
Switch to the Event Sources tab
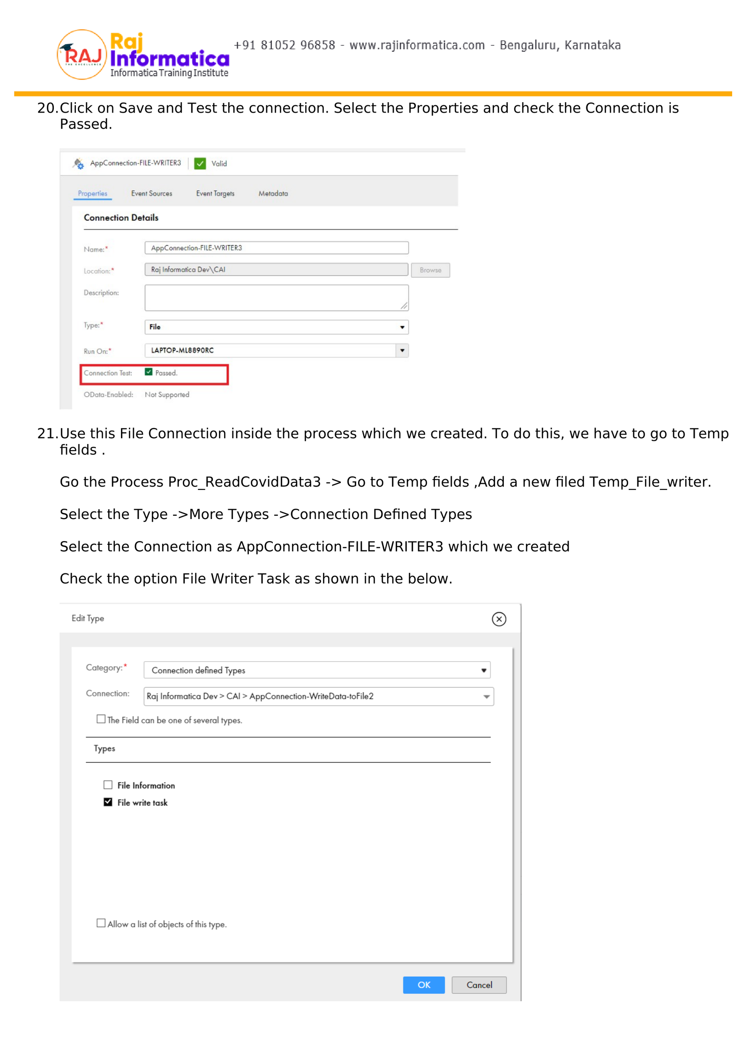[151, 194]
